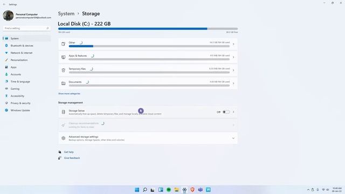Click the Temporary files trash icon
The width and height of the screenshot is (345, 194).
(x=64, y=70)
